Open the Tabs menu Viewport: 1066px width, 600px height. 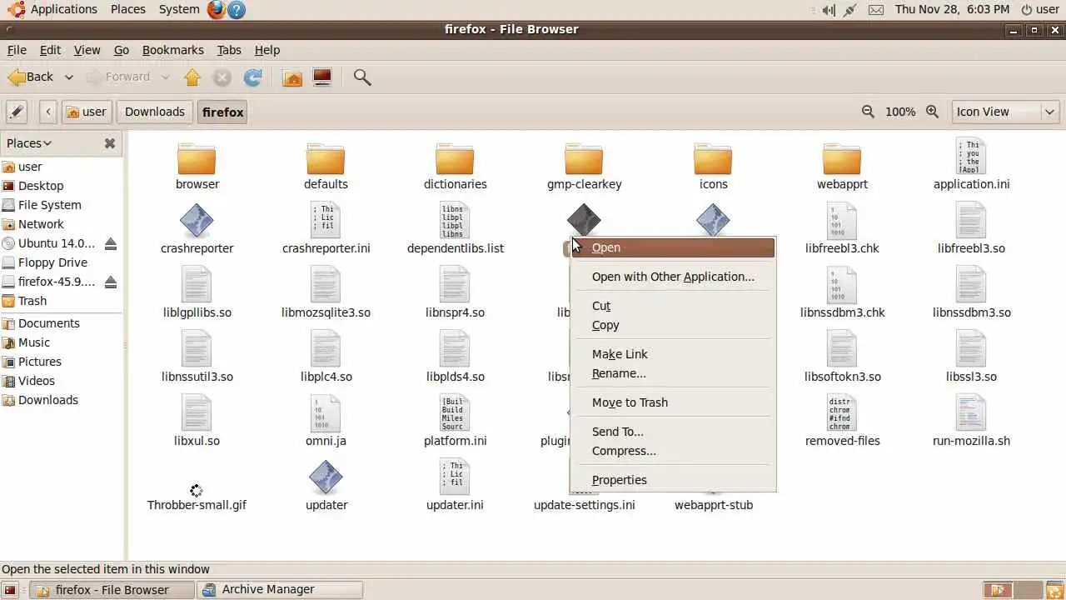click(229, 50)
